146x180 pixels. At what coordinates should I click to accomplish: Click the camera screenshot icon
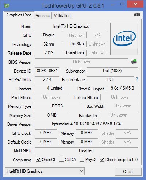137,15
